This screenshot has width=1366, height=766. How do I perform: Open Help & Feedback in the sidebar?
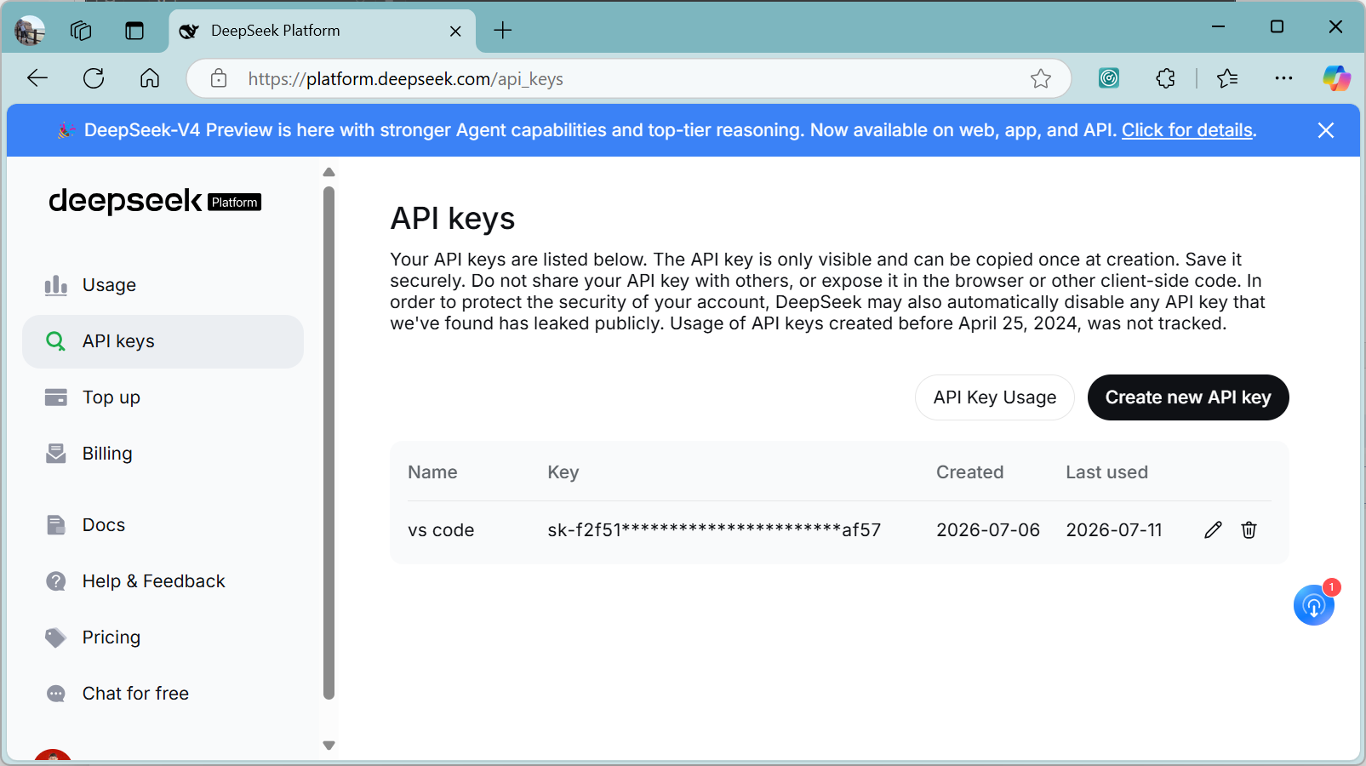163,581
